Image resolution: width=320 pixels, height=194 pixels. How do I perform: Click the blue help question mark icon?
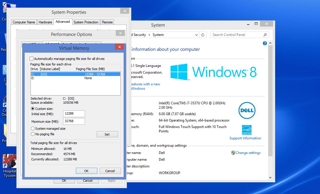(265, 43)
